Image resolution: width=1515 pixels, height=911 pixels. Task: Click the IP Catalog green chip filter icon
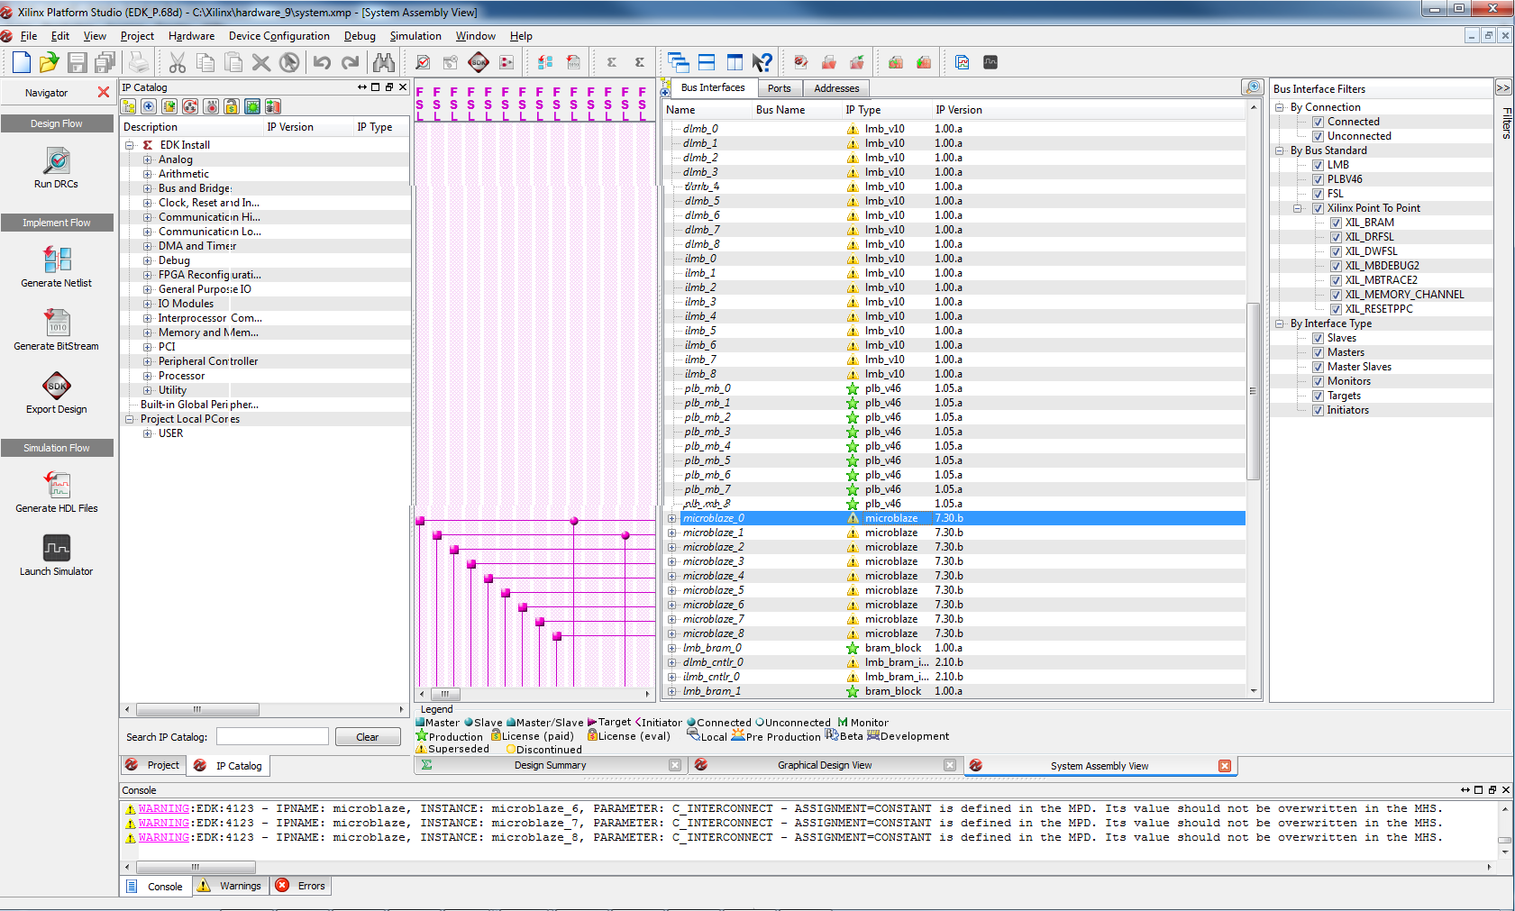[x=252, y=106]
